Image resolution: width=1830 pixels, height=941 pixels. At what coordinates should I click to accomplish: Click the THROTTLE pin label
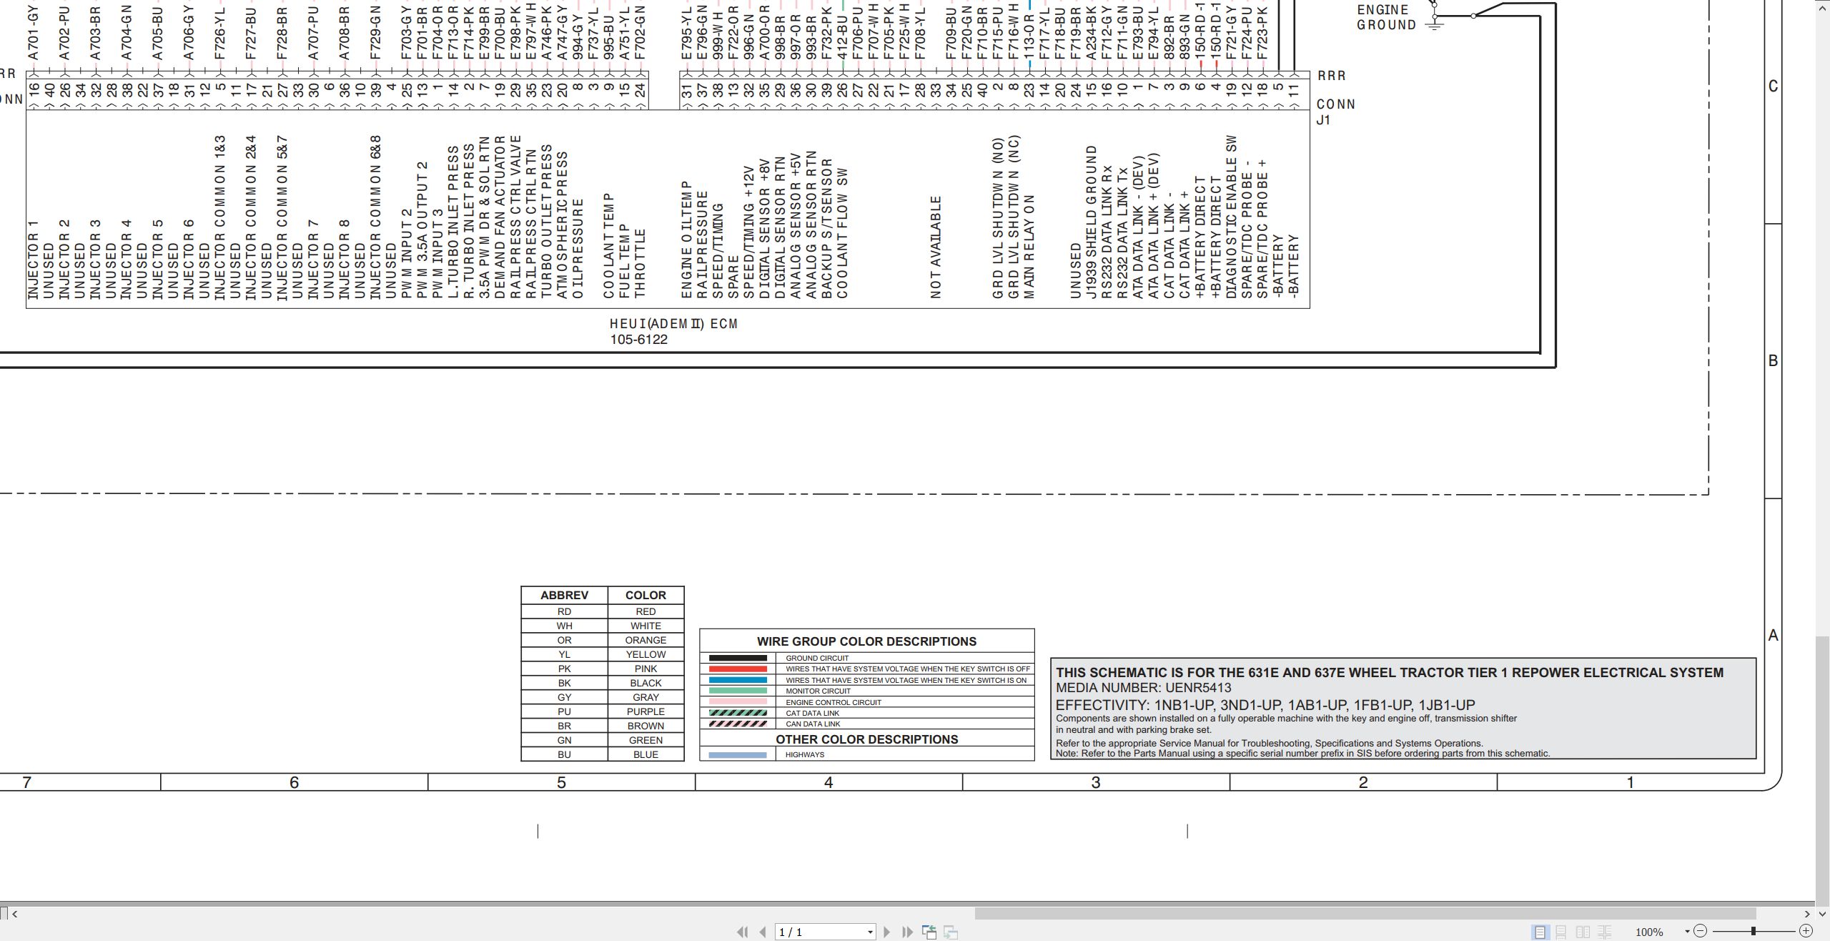click(640, 263)
